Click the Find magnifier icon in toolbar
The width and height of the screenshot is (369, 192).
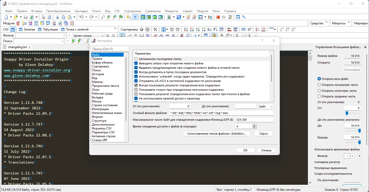[103, 17]
